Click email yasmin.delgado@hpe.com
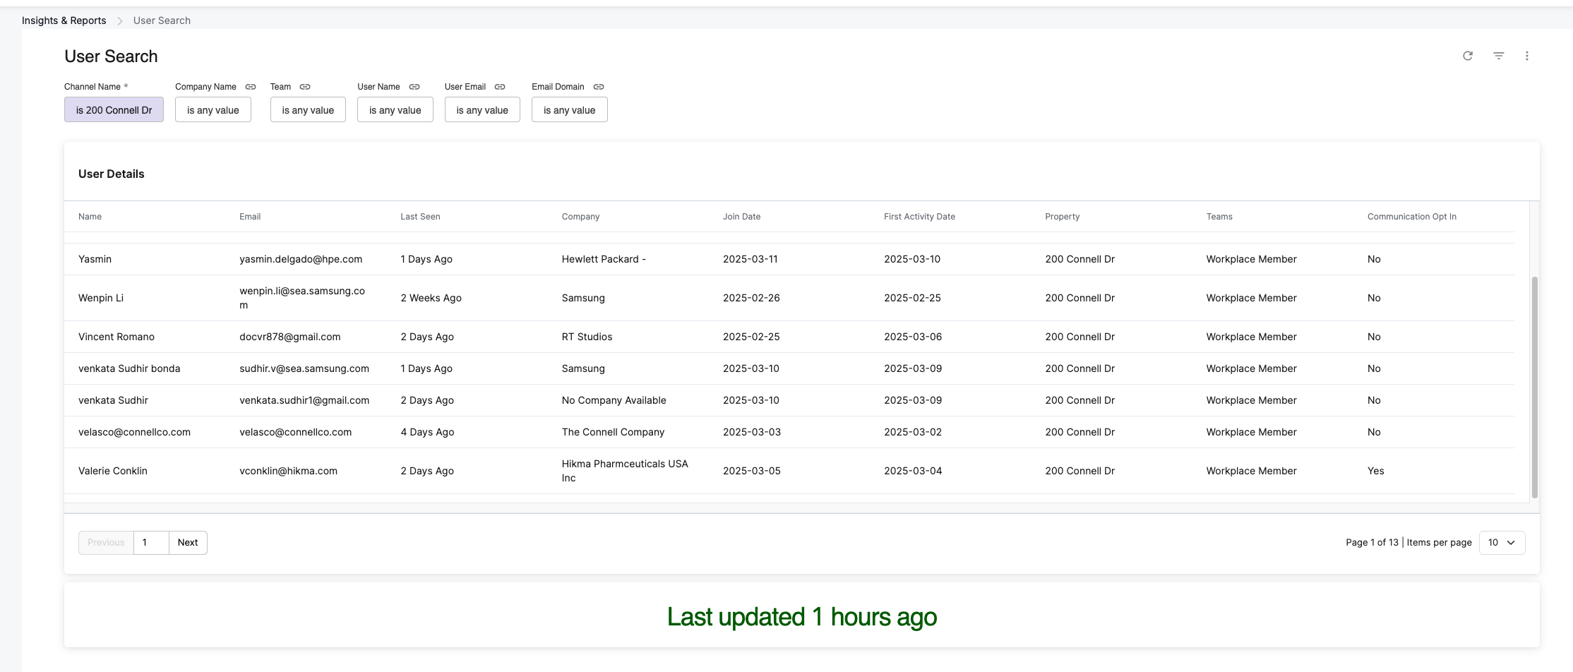 point(301,259)
